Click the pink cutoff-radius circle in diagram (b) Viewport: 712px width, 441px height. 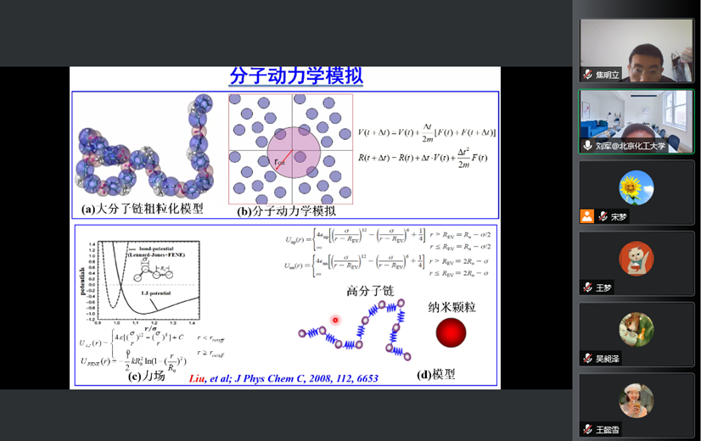(292, 151)
